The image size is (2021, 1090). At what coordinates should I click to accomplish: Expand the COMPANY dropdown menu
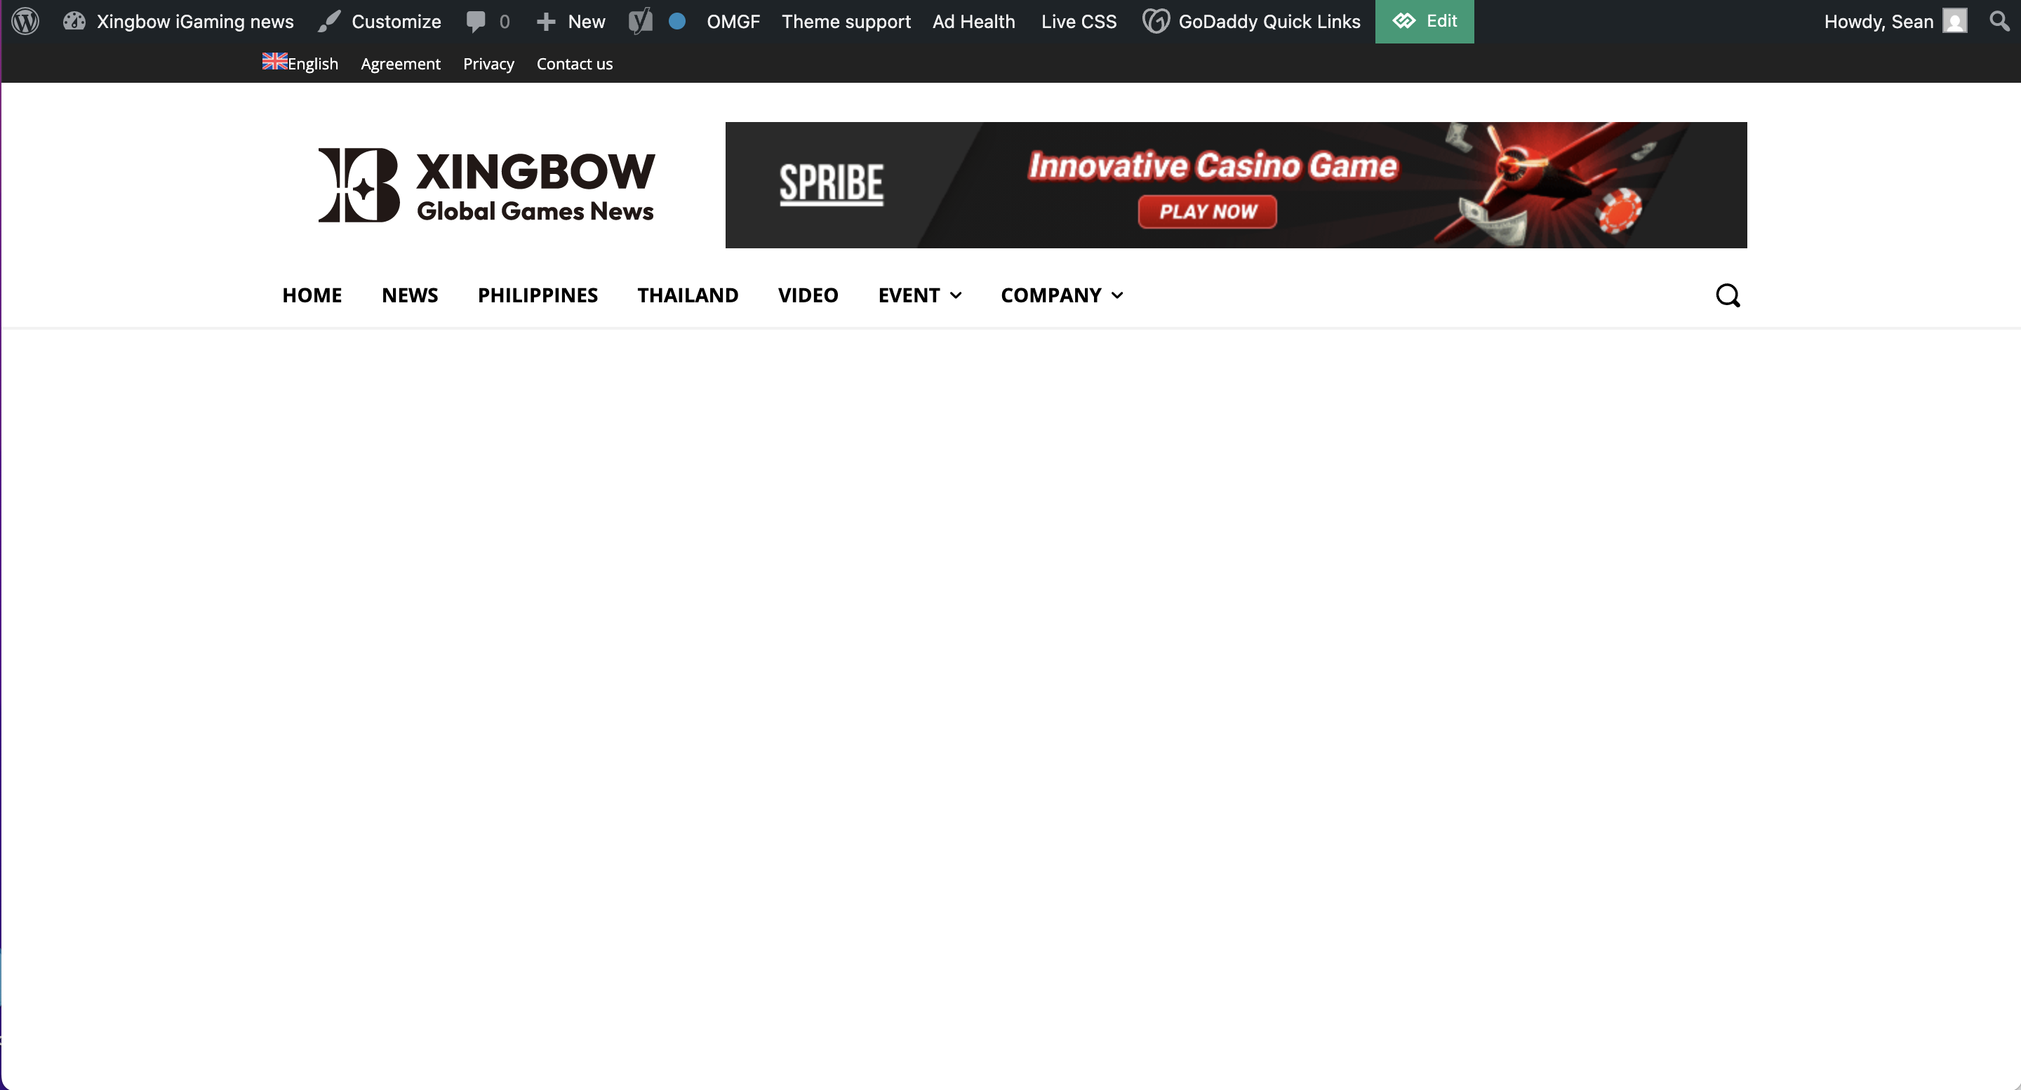pyautogui.click(x=1062, y=295)
